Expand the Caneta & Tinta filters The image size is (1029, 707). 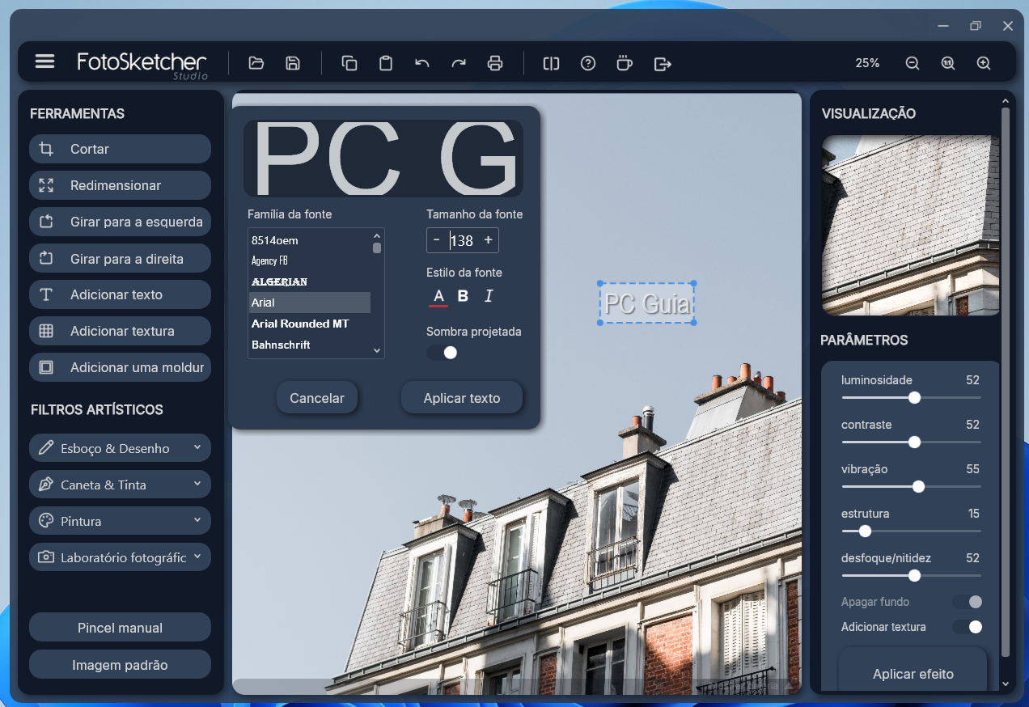(120, 485)
